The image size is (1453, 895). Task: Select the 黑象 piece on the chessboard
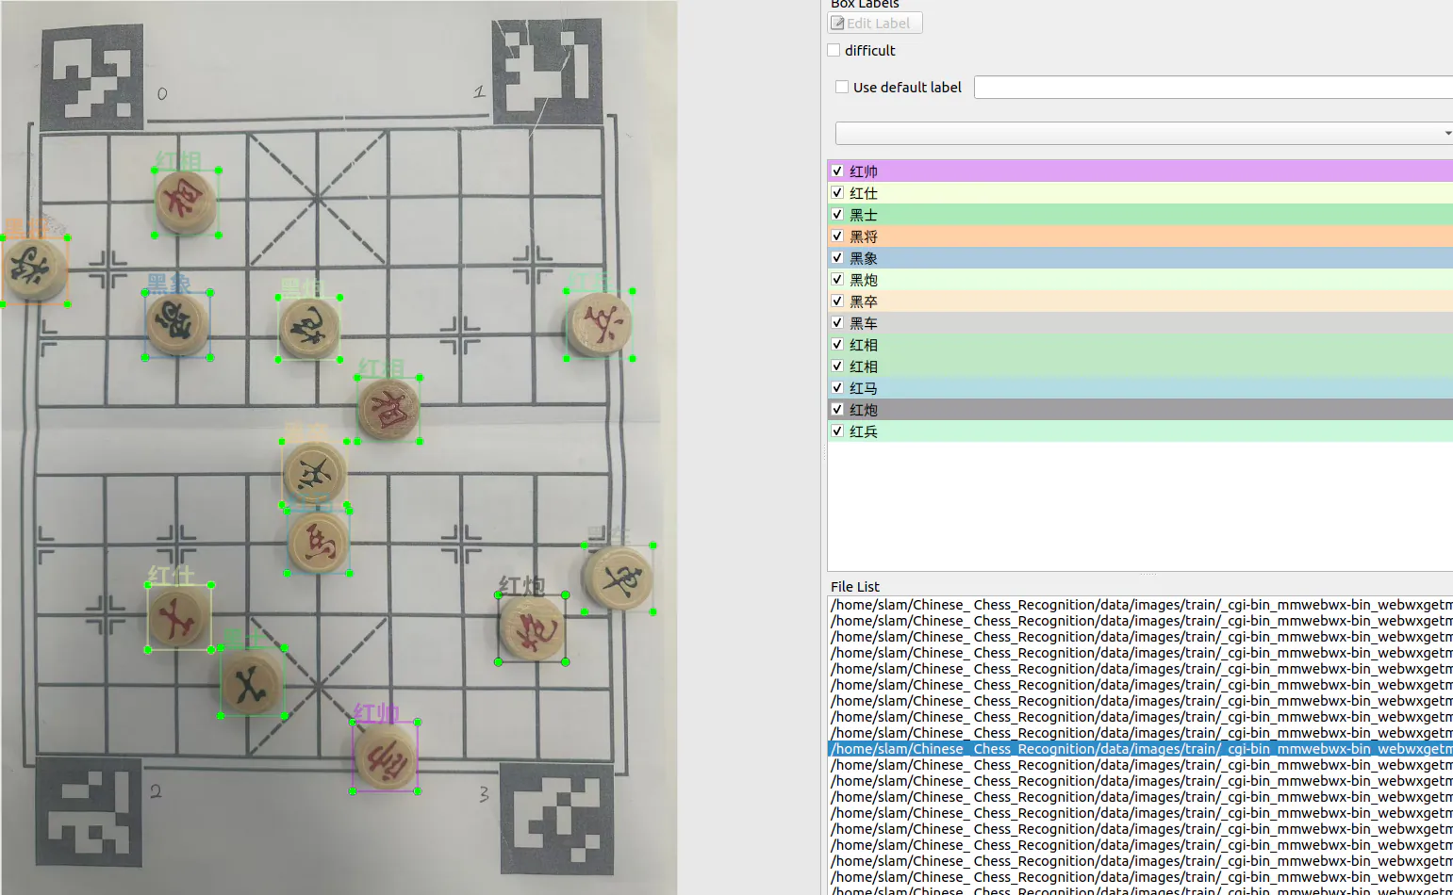pyautogui.click(x=177, y=325)
